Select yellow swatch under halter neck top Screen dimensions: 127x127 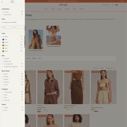point(93,111)
